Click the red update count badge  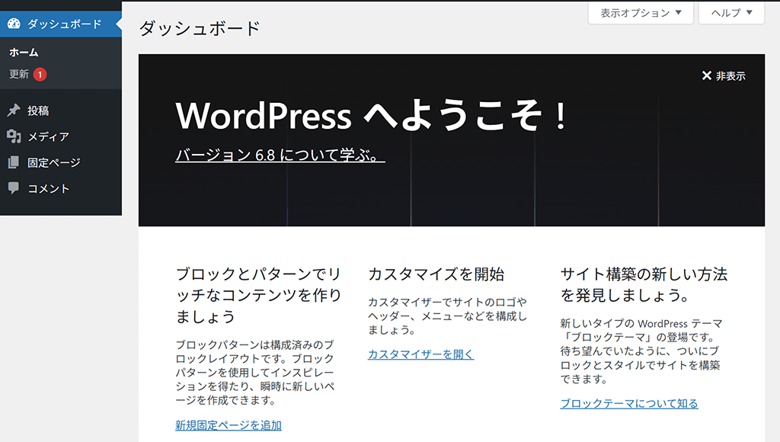40,75
